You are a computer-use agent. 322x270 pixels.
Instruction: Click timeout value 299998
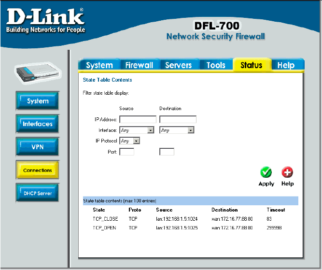coord(274,228)
